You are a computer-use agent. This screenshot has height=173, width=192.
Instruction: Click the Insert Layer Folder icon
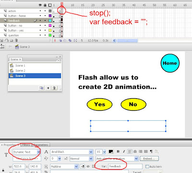(x=12, y=41)
